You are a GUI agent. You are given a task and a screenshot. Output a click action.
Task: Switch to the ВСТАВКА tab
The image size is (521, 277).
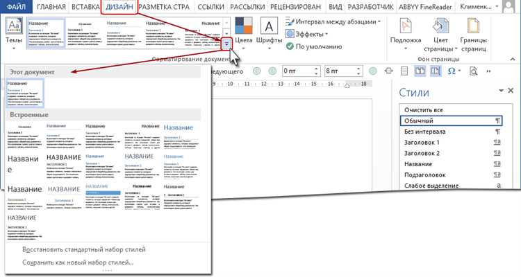point(85,7)
